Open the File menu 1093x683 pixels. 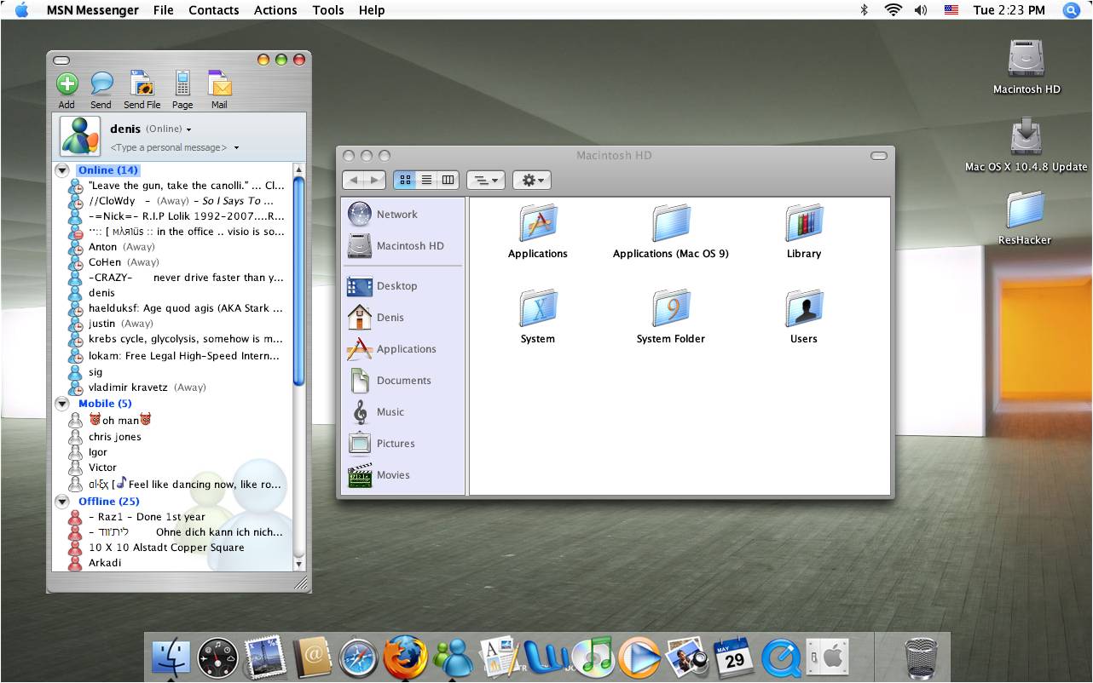(x=164, y=10)
